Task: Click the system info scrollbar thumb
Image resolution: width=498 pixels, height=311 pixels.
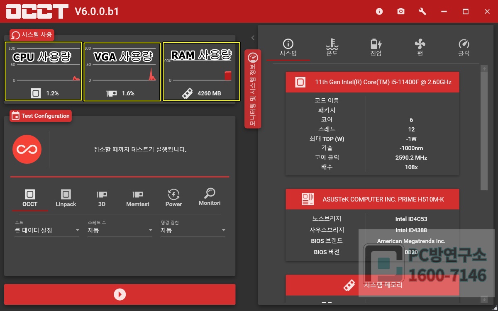Action: (x=484, y=131)
